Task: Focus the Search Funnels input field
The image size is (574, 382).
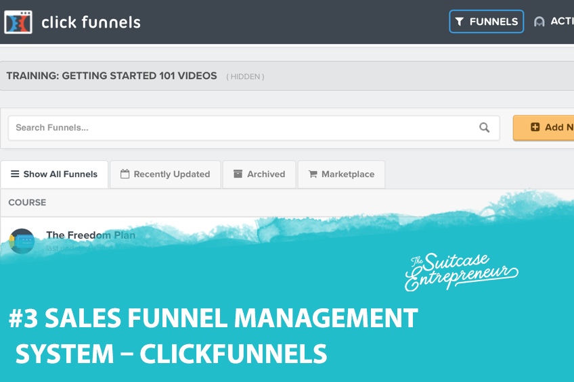Action: tap(254, 128)
